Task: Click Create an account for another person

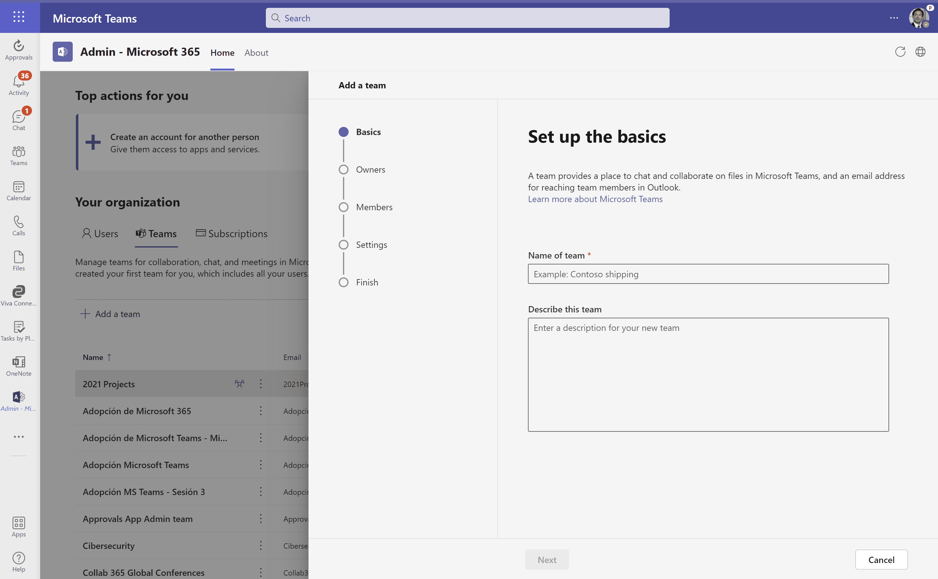Action: [185, 137]
